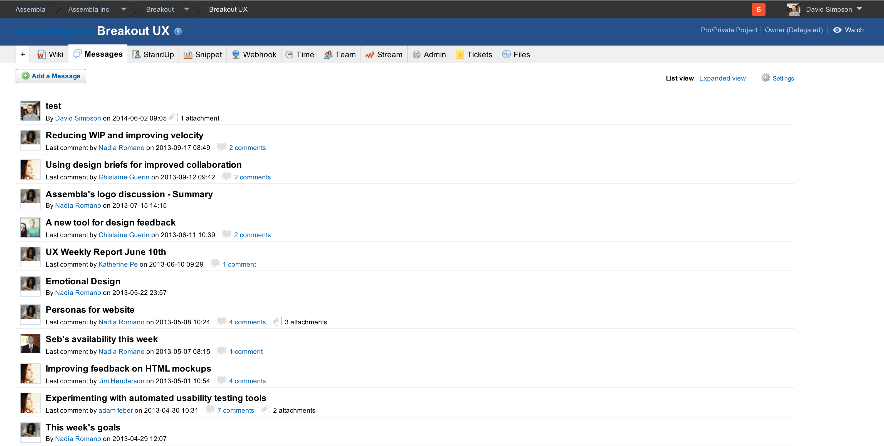Screen dimensions: 884x446
Task: Click the paperclip icon on Personas for website
Action: coord(276,322)
